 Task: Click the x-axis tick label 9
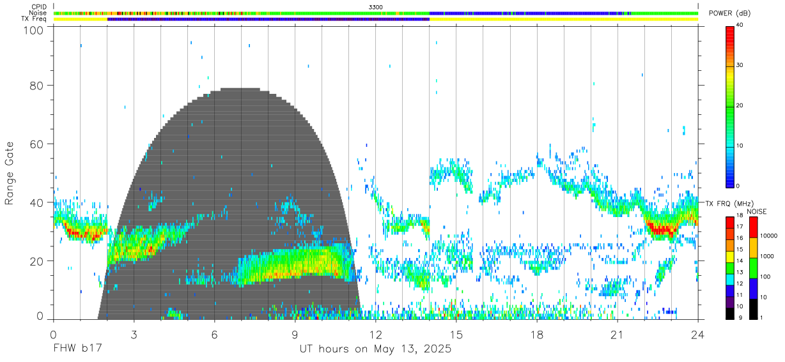(x=295, y=334)
